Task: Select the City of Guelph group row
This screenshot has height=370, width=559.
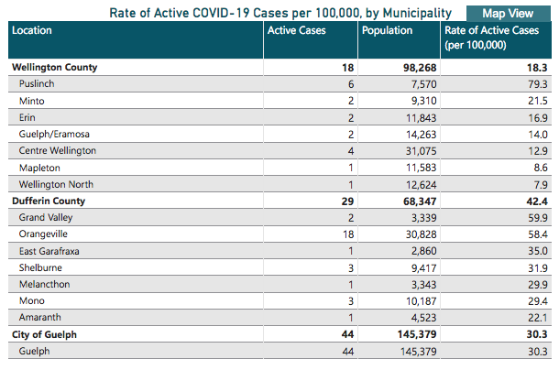Action: point(42,334)
